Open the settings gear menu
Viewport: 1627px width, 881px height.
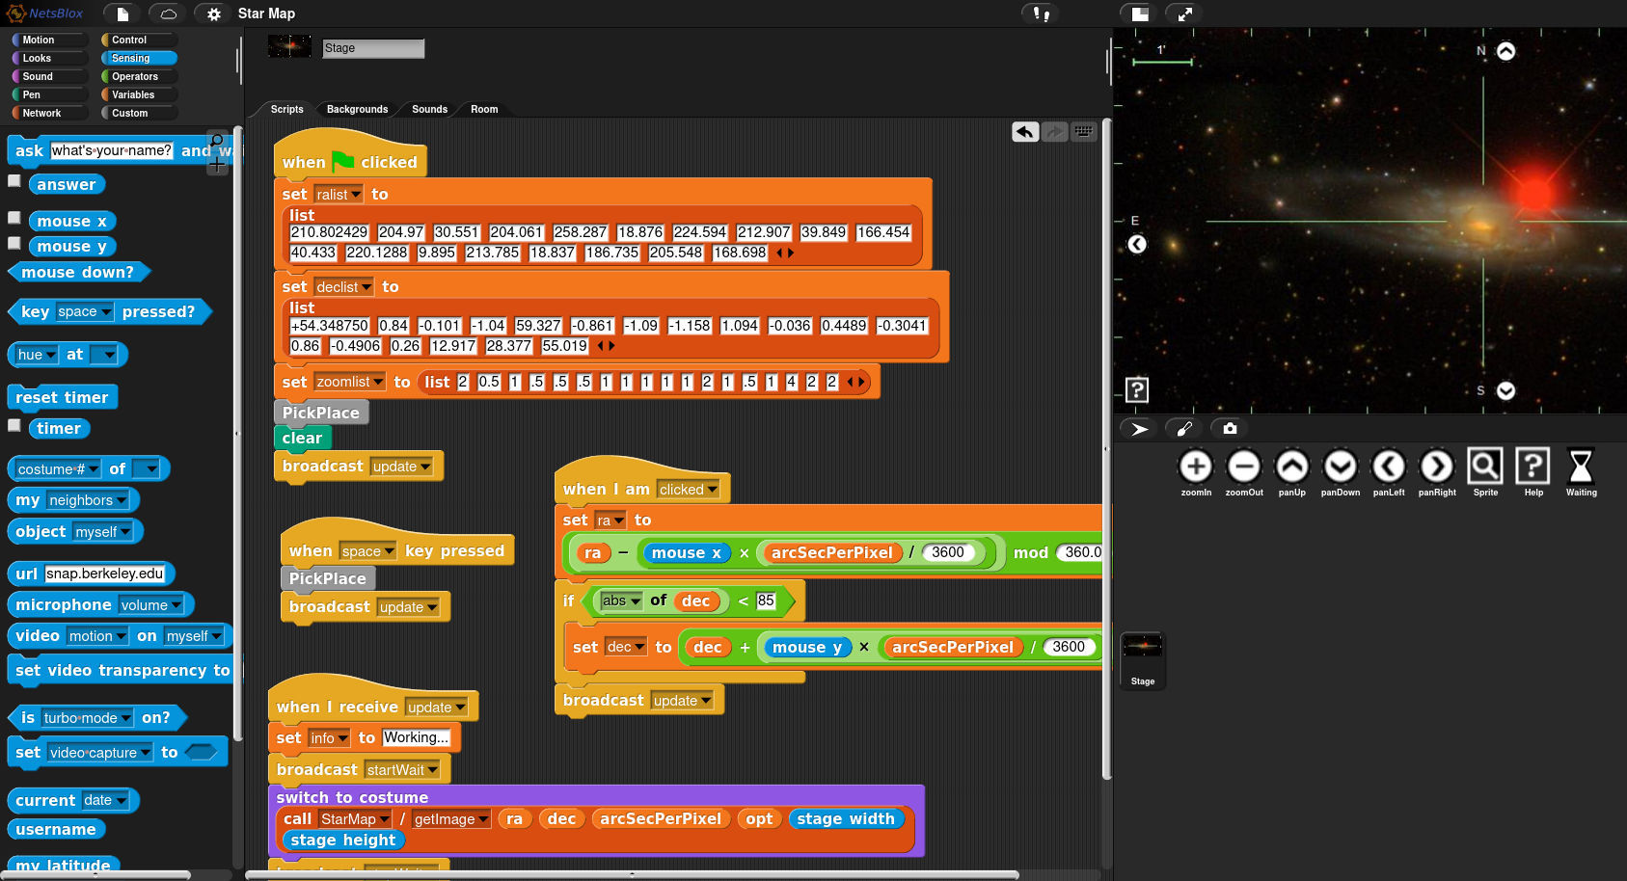click(214, 13)
